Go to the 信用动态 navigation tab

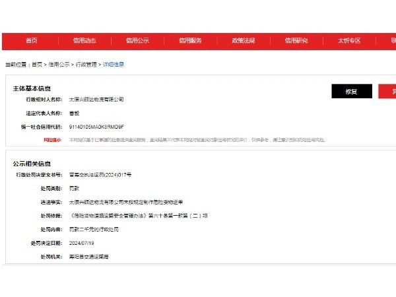tap(84, 41)
